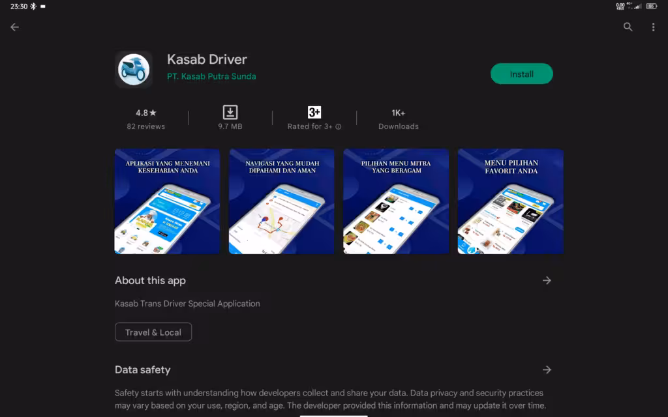Viewport: 668px width, 417px height.
Task: View the 4.8 star rating reviews
Action: click(145, 113)
